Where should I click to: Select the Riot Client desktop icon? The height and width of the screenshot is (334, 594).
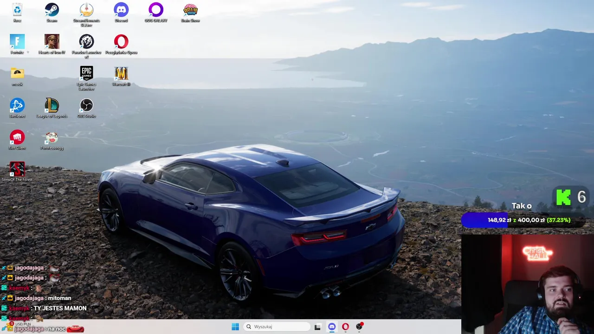17,140
